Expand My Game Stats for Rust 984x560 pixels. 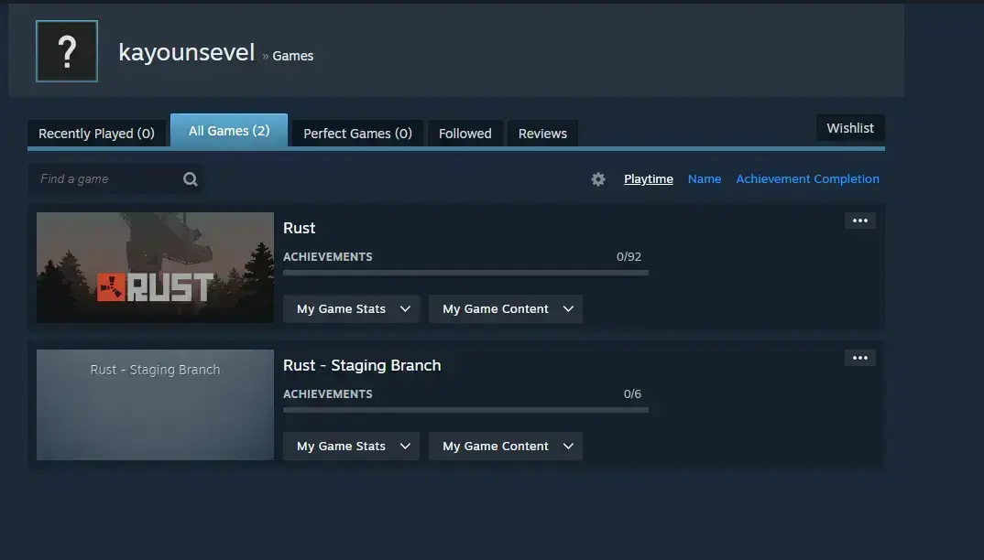coord(352,309)
